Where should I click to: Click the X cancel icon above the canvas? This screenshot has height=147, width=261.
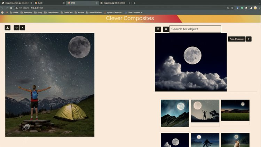23,28
